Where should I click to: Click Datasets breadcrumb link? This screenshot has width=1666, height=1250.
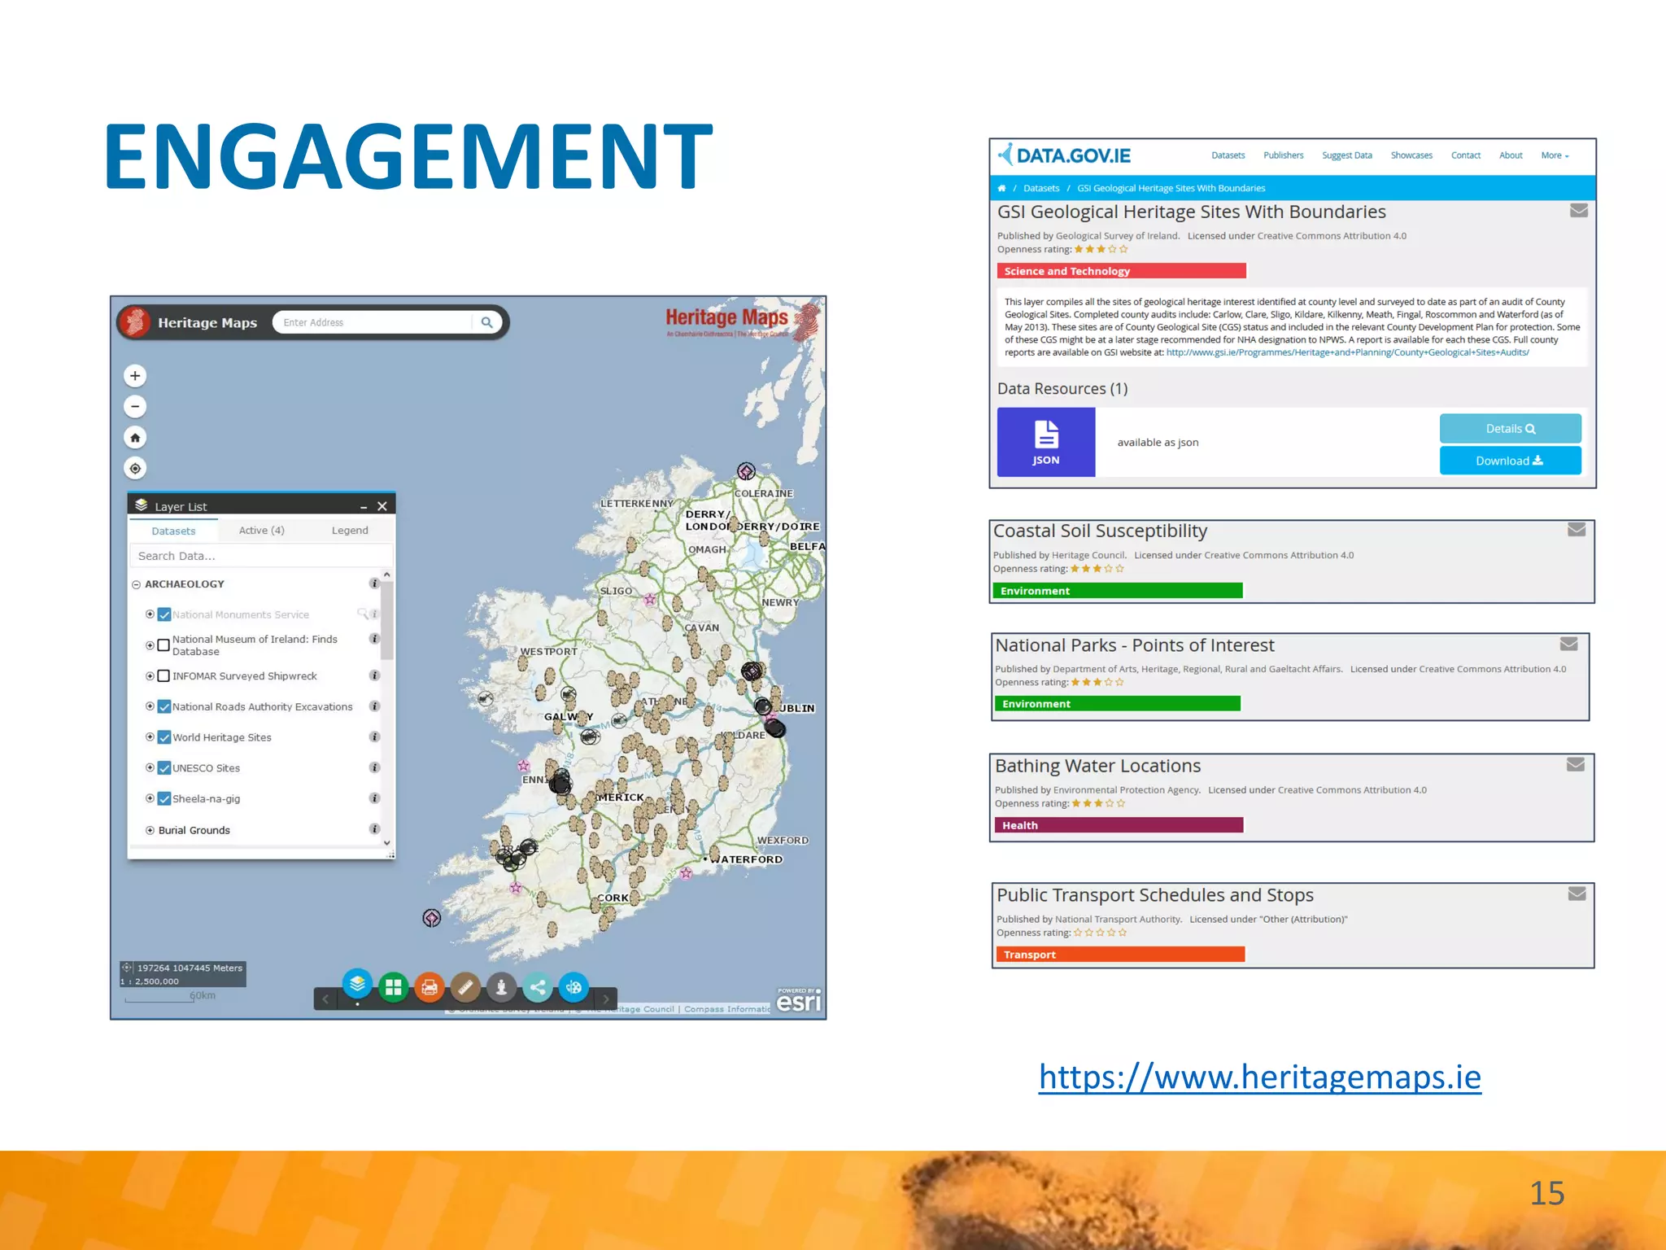pos(1041,188)
